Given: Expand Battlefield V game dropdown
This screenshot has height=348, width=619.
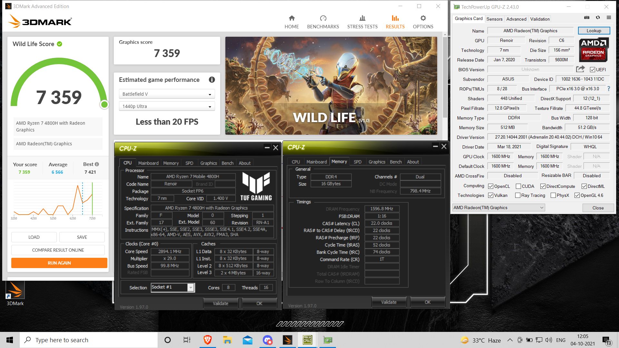Looking at the screenshot, I should (x=167, y=94).
